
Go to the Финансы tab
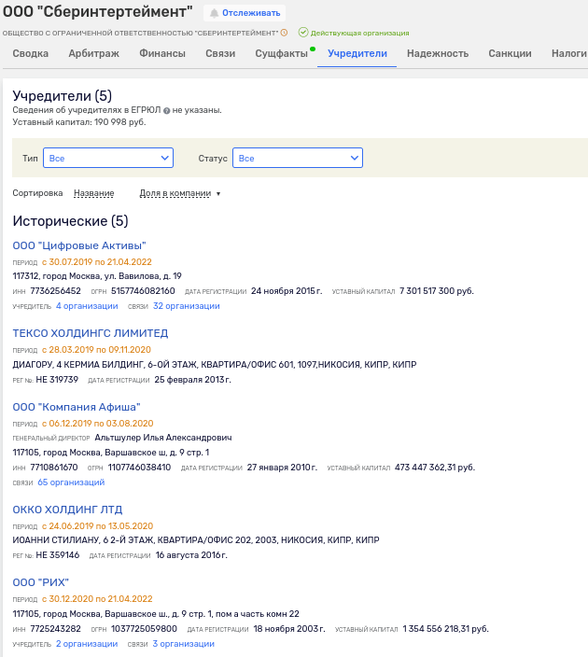[162, 53]
